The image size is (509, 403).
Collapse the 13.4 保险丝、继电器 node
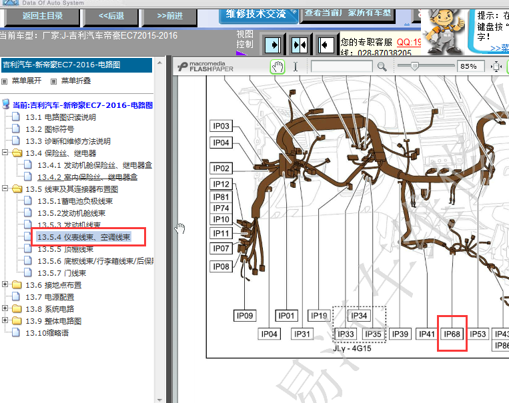(x=5, y=152)
